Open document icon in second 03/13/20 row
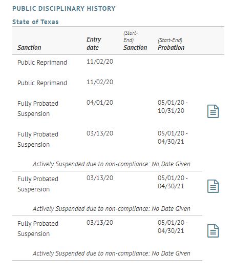 [213, 186]
